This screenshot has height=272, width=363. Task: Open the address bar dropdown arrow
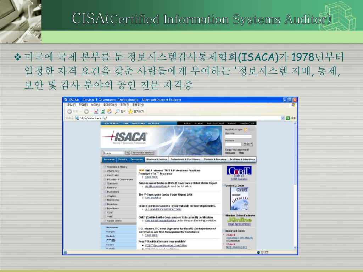(x=283, y=118)
